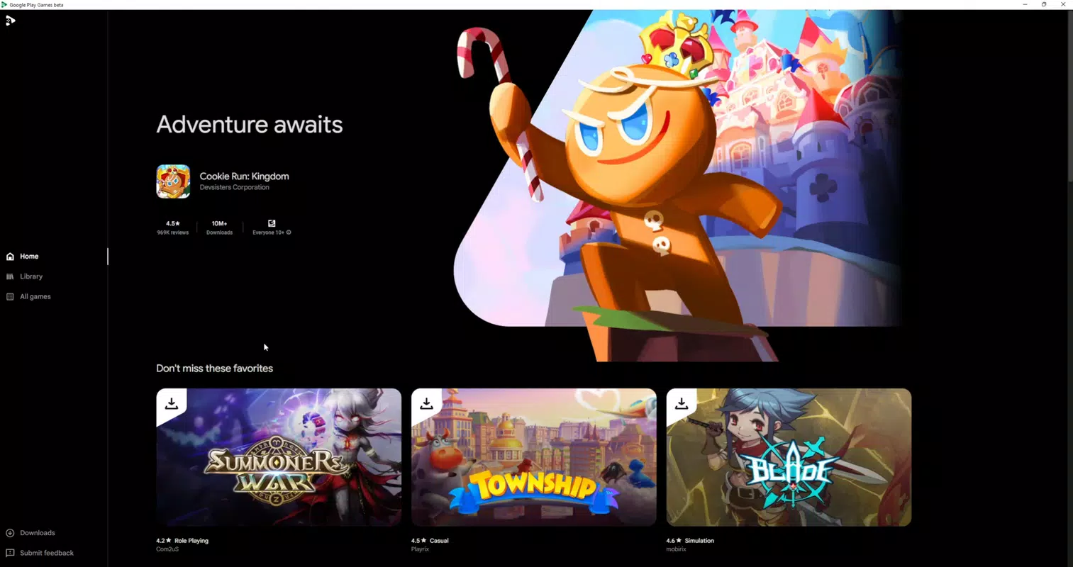Click the Google Play Games logo icon
The image size is (1073, 567).
pos(10,21)
